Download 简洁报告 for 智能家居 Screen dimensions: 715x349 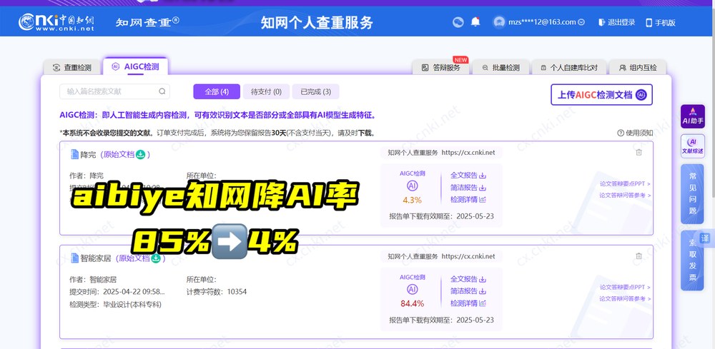point(468,291)
